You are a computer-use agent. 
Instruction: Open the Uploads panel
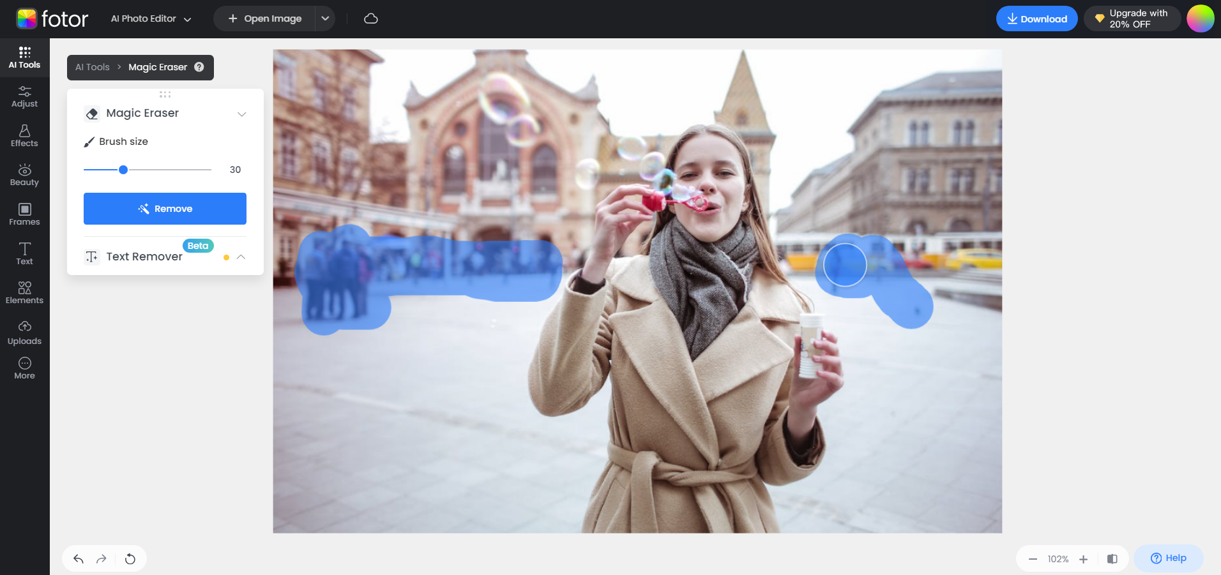pyautogui.click(x=24, y=332)
